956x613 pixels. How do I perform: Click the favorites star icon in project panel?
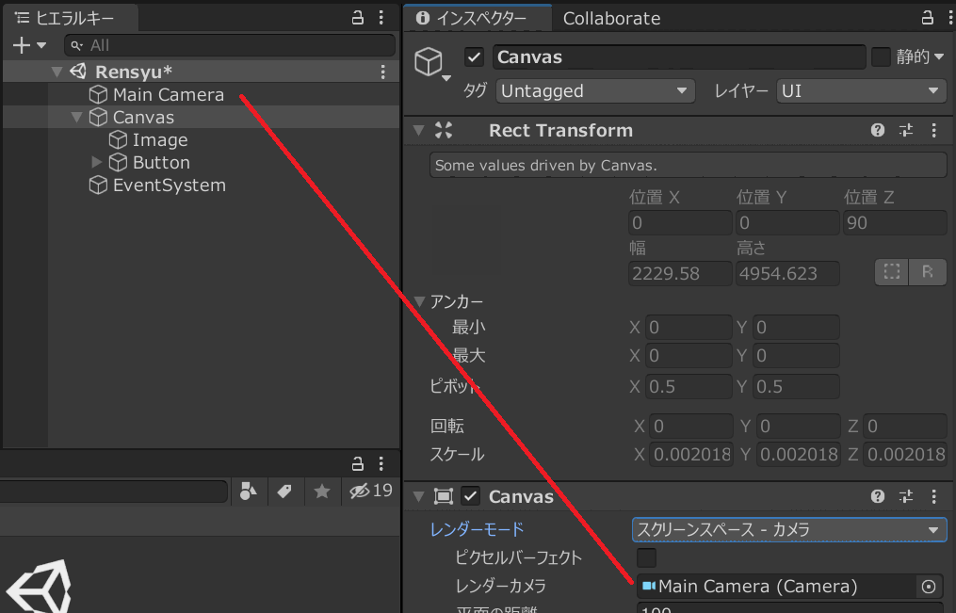coord(321,491)
